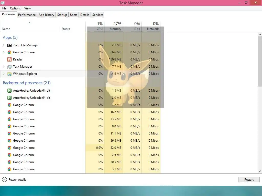
Task: Switch to the Performance tab
Action: tap(27, 15)
